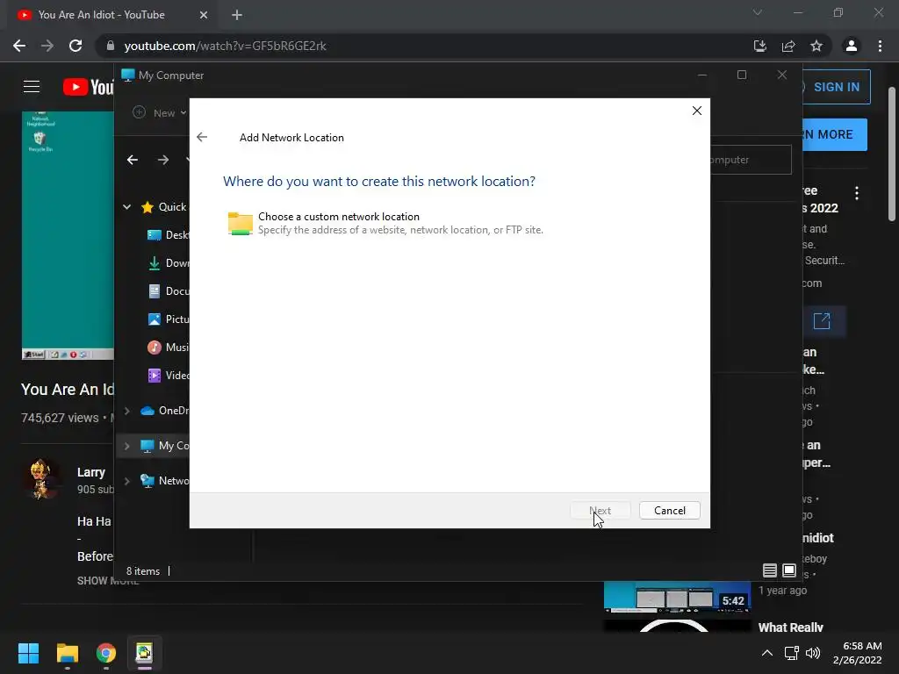Open network status tray icon
Viewport: 899px width, 674px height.
coord(792,653)
